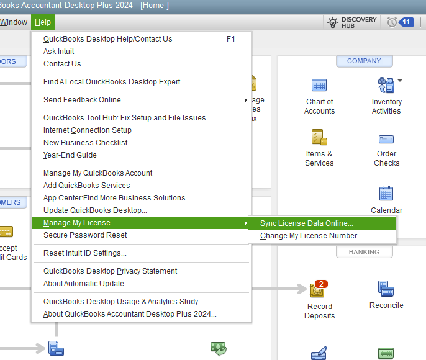Choose Contact Us menu entry
This screenshot has height=360, width=426.
141,64
